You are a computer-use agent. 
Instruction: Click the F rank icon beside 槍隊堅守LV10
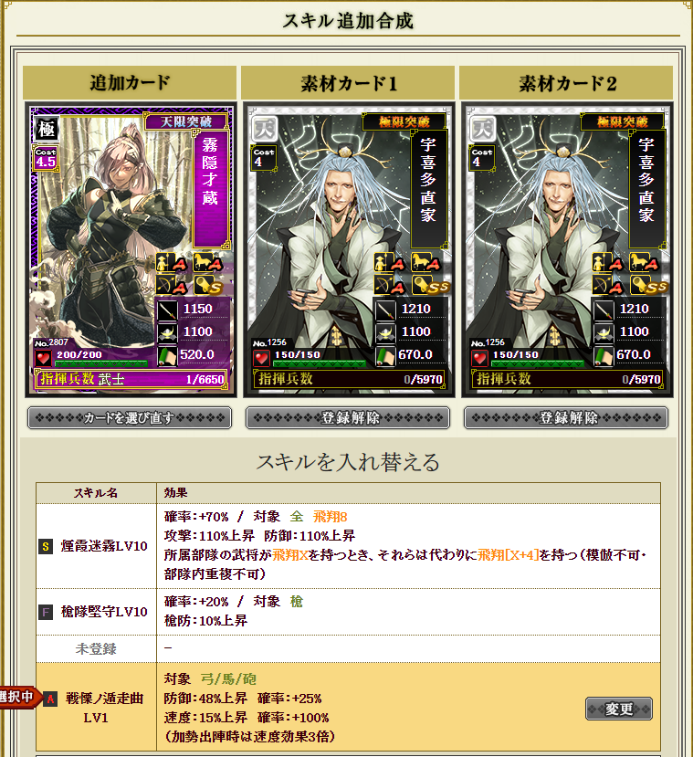tap(46, 613)
